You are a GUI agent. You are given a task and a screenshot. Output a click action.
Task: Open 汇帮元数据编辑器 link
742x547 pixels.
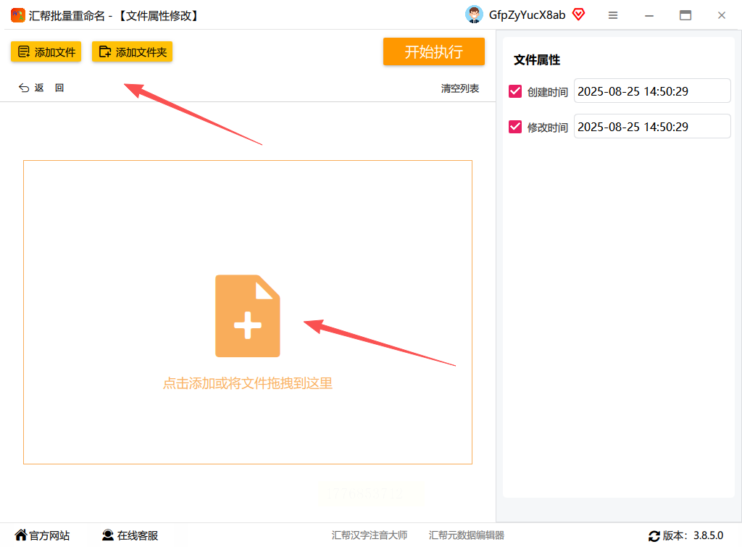click(x=467, y=535)
